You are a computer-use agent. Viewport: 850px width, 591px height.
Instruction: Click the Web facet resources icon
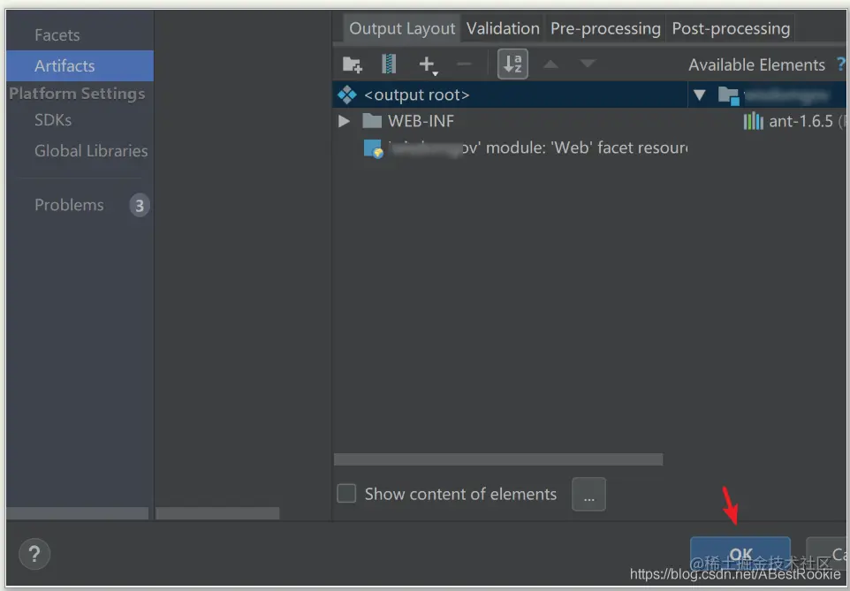coord(373,148)
